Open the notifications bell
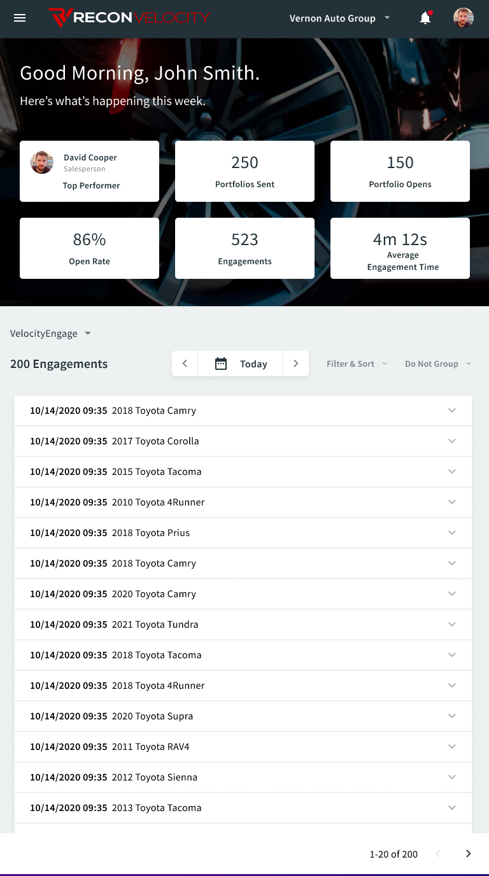This screenshot has width=489, height=876. [425, 18]
